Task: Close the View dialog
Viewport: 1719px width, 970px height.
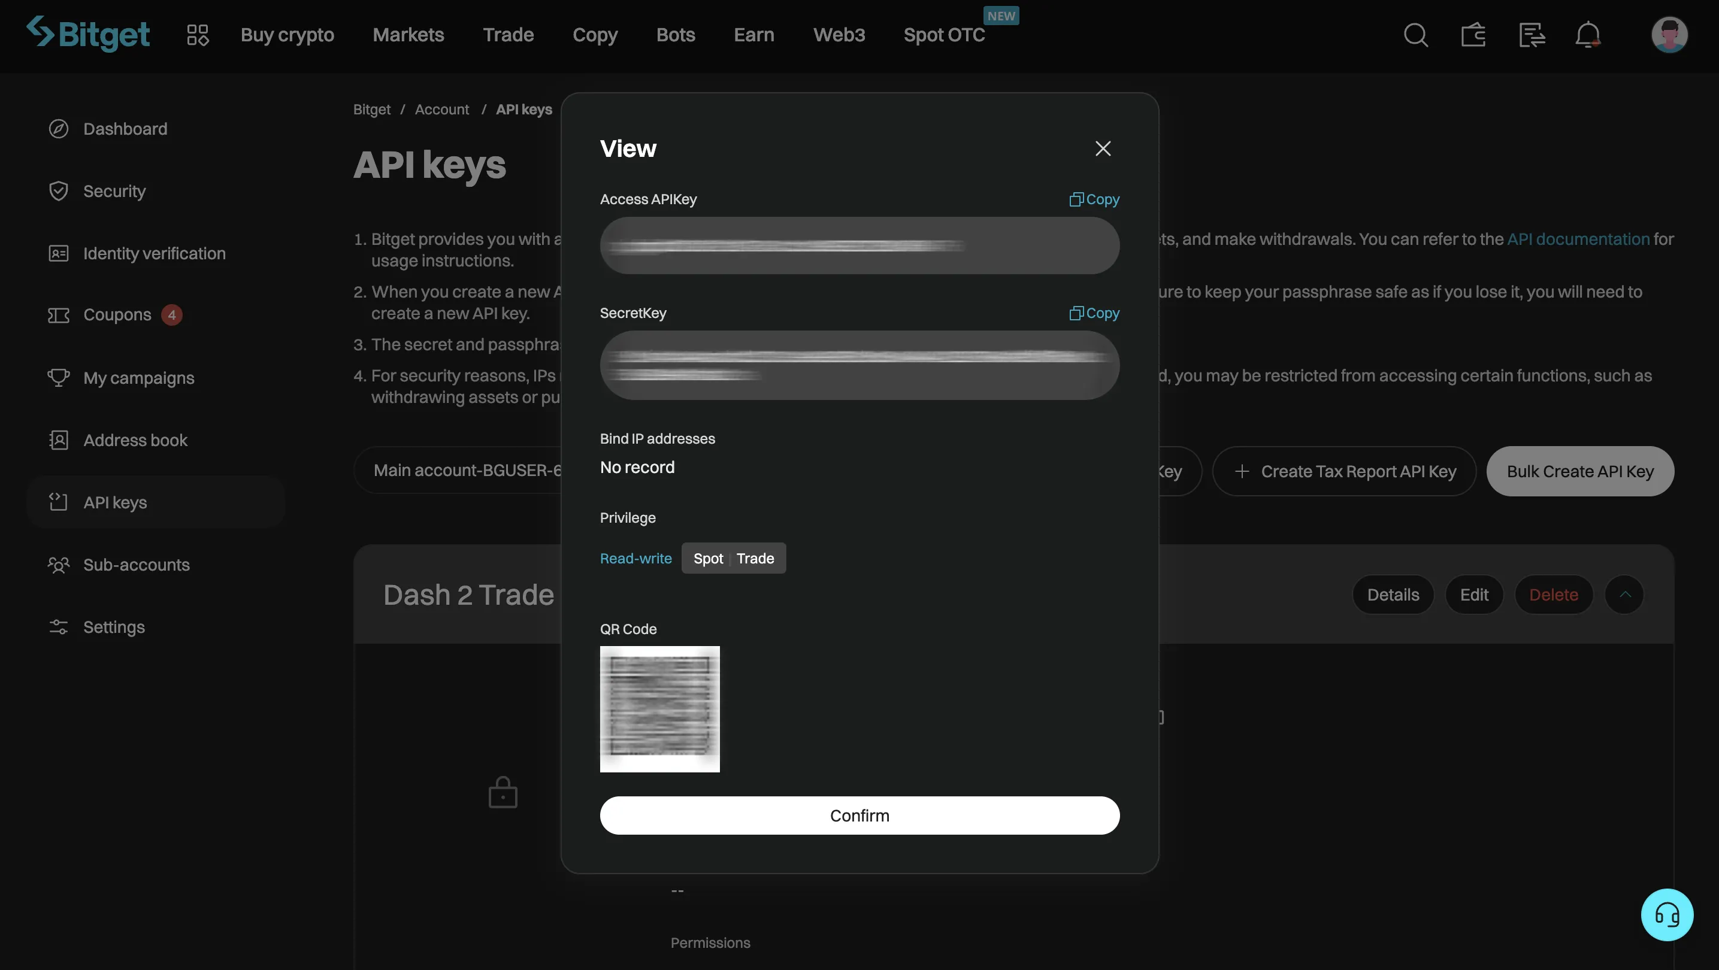Action: 1103,148
